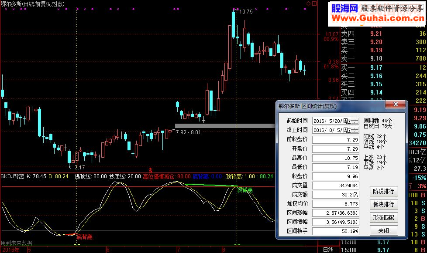
Task: Click the 10.75 high price label
Action: tap(246, 12)
